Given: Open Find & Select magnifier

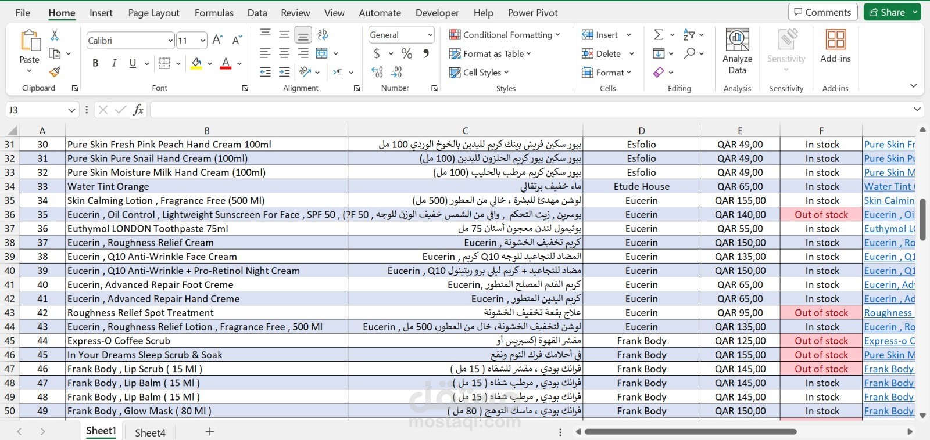Looking at the screenshot, I should (689, 53).
